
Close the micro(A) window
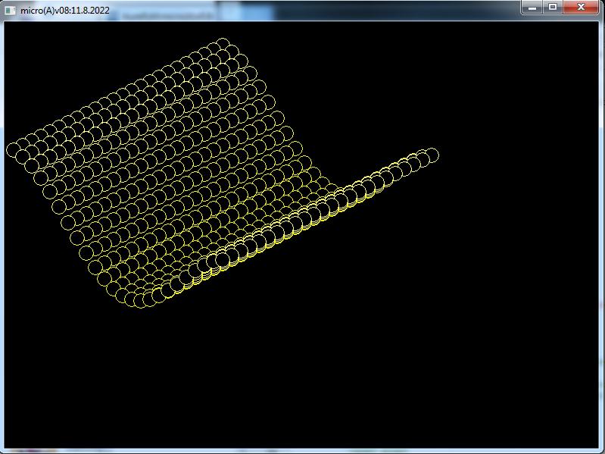pyautogui.click(x=581, y=7)
